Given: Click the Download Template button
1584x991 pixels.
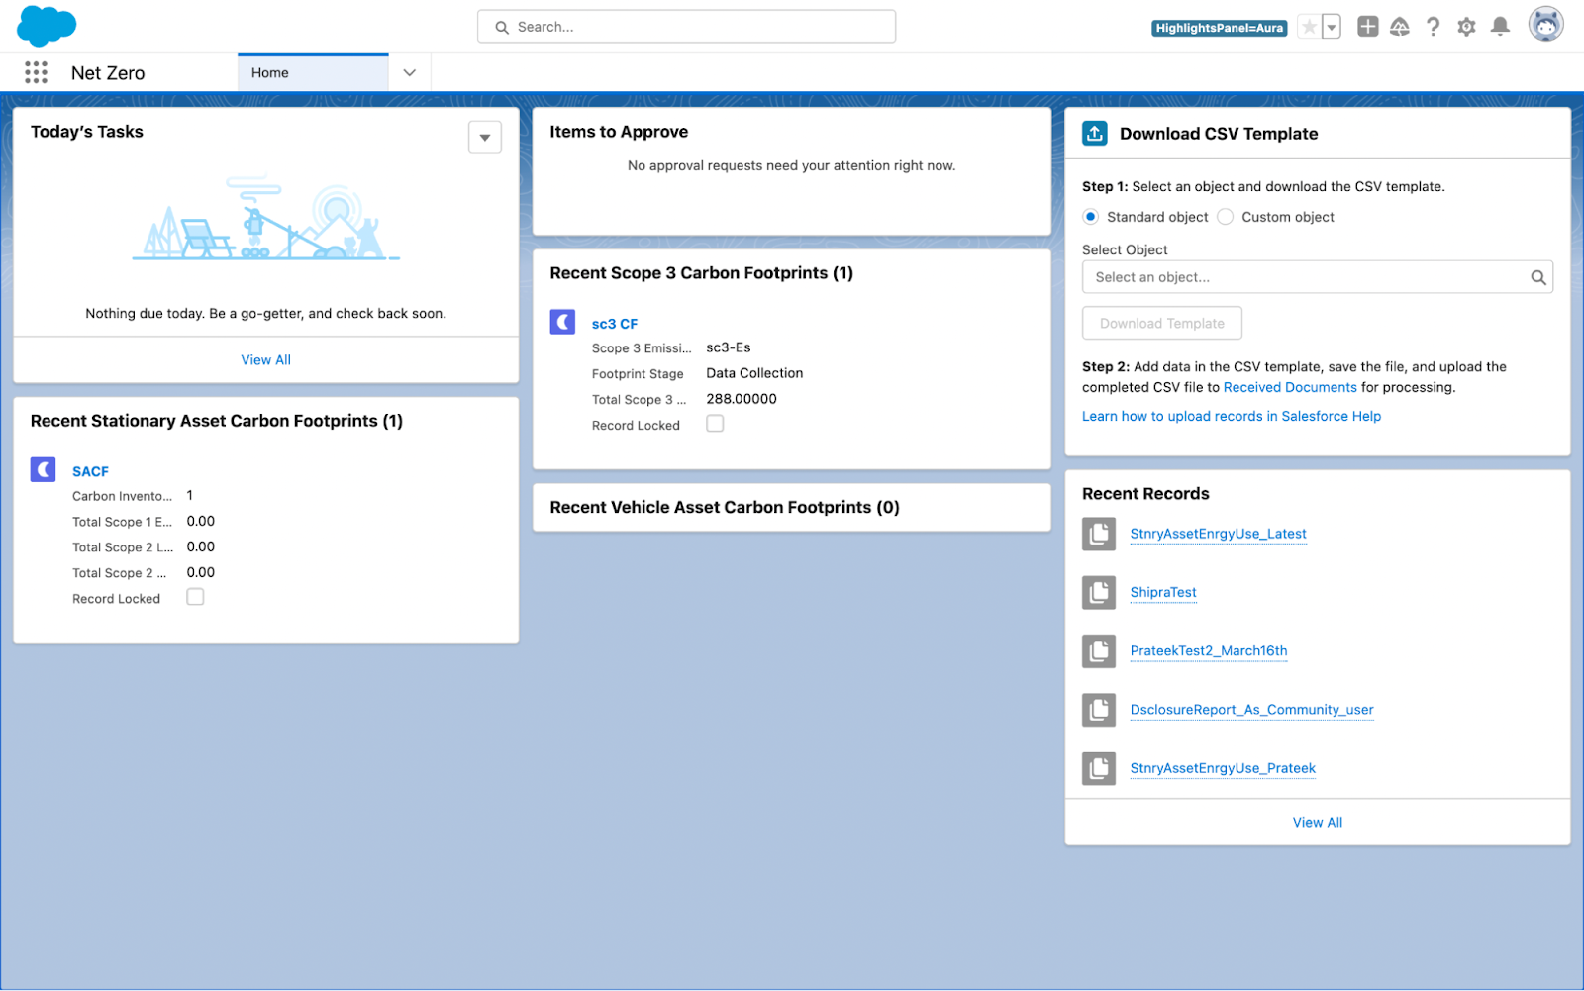Looking at the screenshot, I should pos(1162,324).
